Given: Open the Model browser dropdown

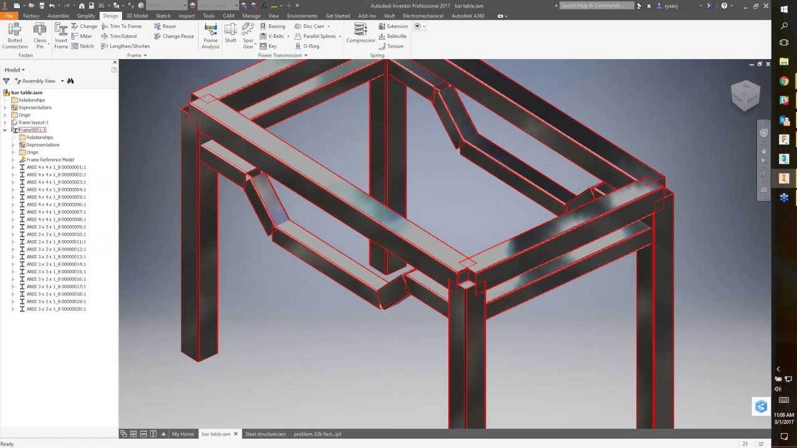Looking at the screenshot, I should pyautogui.click(x=15, y=70).
